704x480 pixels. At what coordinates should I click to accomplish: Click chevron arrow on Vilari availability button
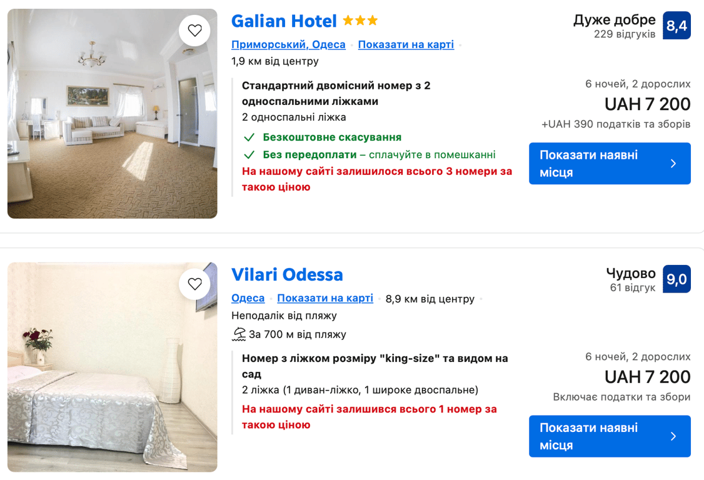pyautogui.click(x=673, y=436)
